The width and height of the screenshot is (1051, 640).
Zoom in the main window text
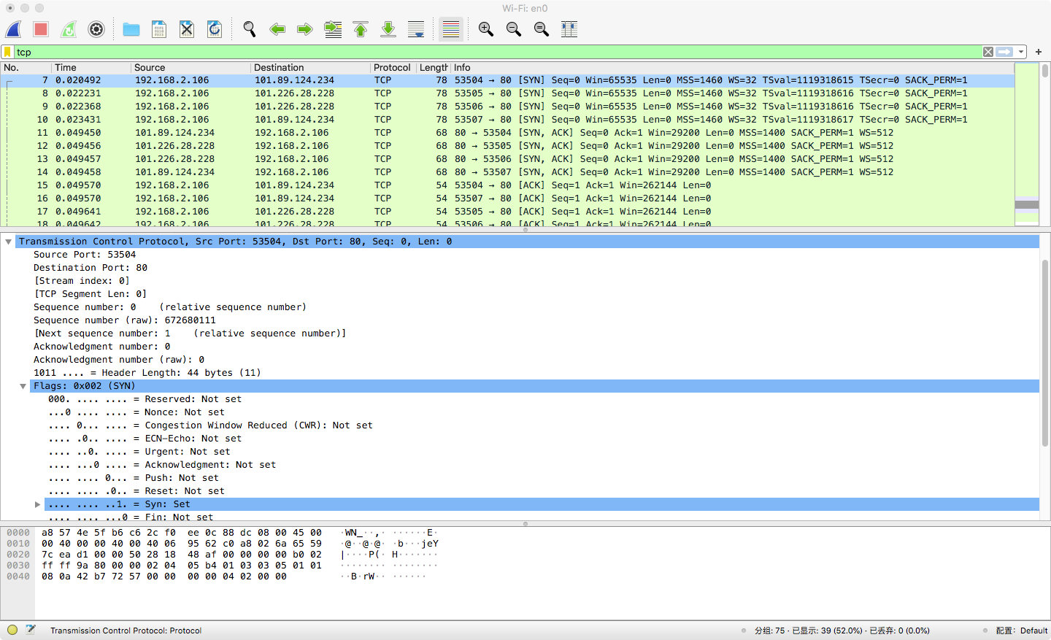(486, 29)
